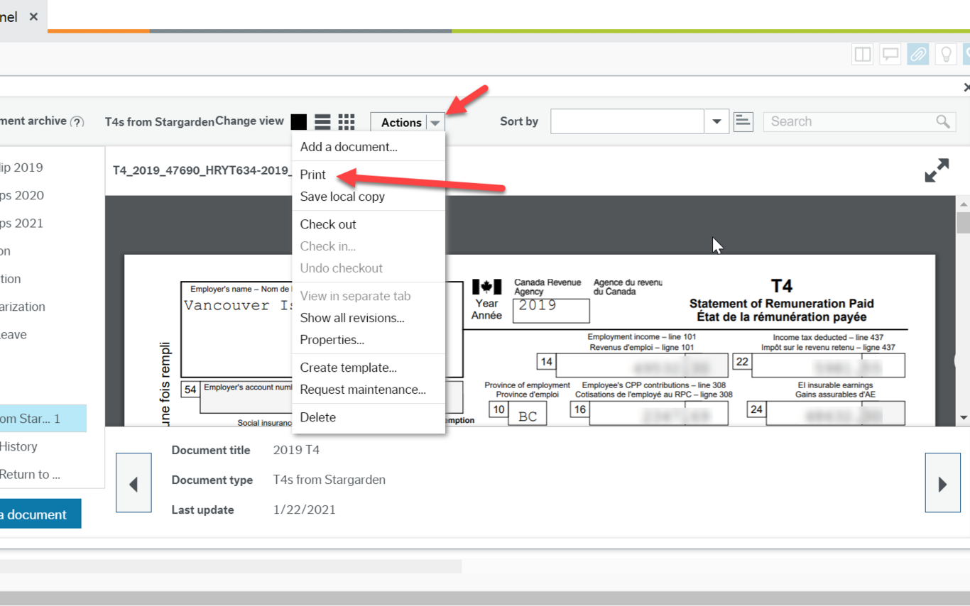Advance to the next document with right arrow
The image size is (970, 606).
942,483
